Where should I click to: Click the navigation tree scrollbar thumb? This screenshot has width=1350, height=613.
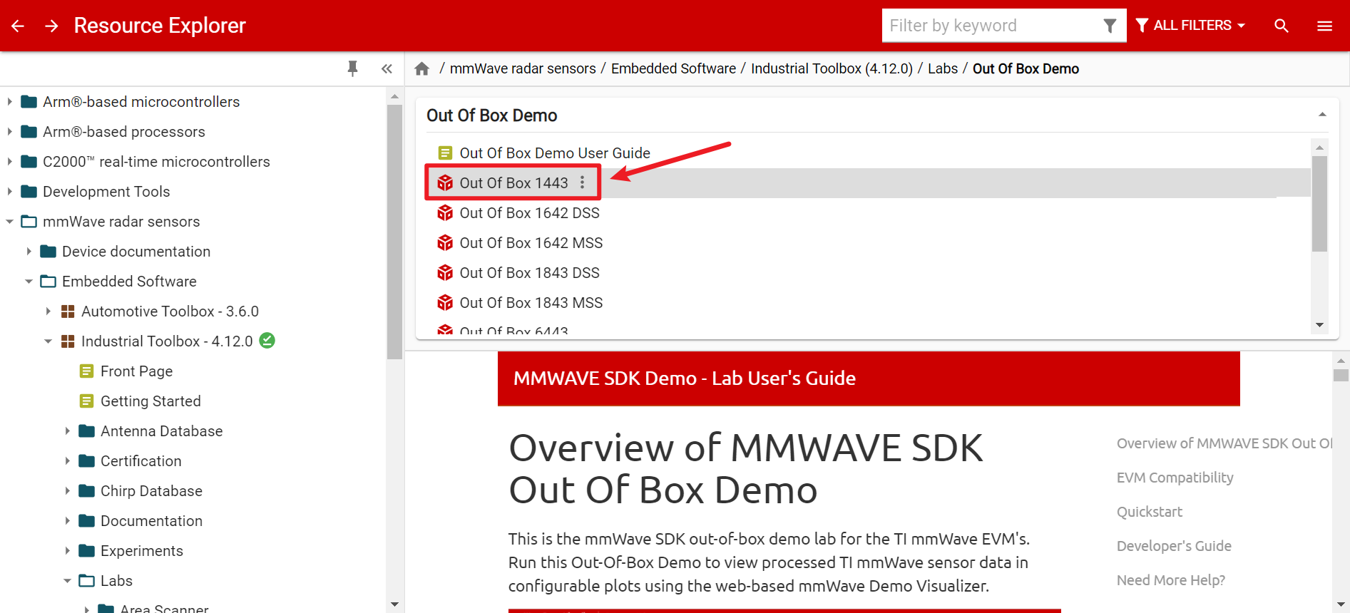[394, 232]
